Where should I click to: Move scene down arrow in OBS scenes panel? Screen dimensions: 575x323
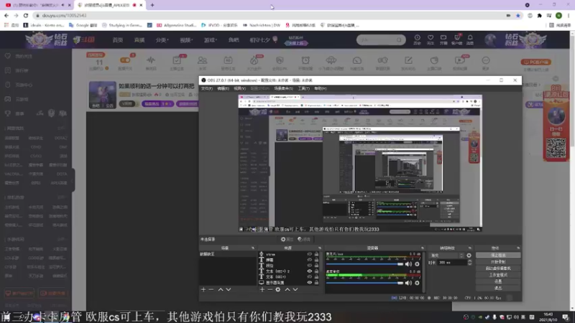pos(229,289)
